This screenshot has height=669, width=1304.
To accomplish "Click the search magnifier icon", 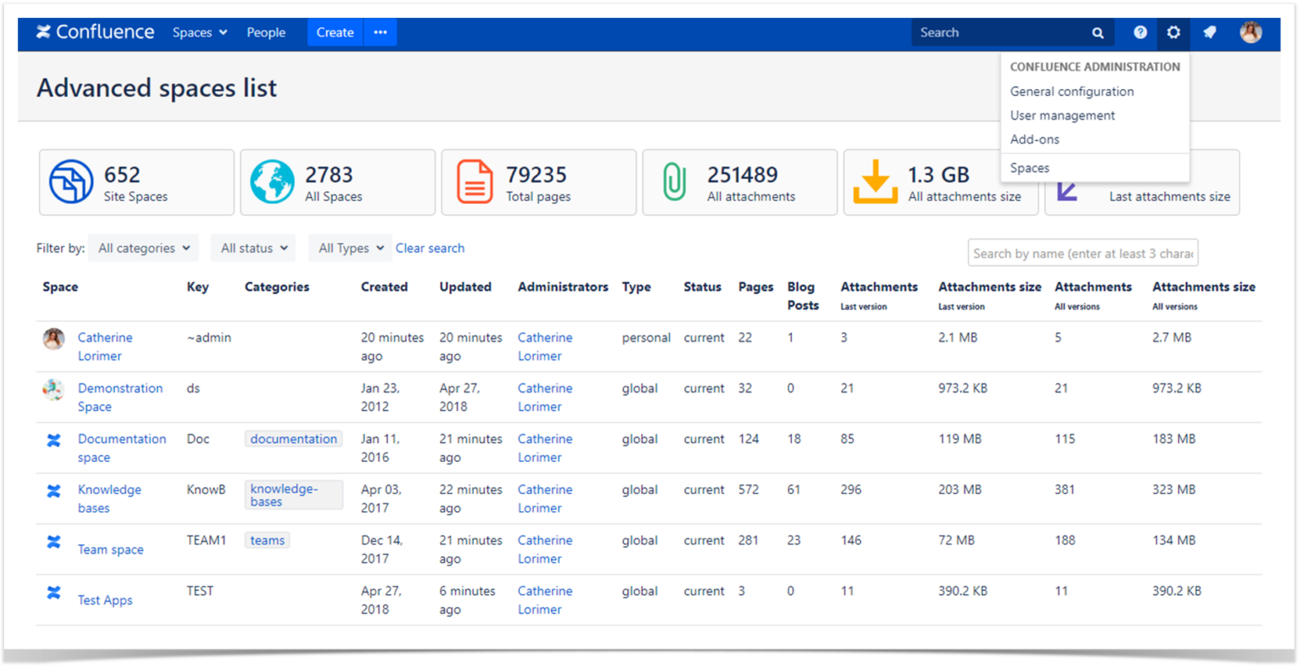I will [1098, 33].
